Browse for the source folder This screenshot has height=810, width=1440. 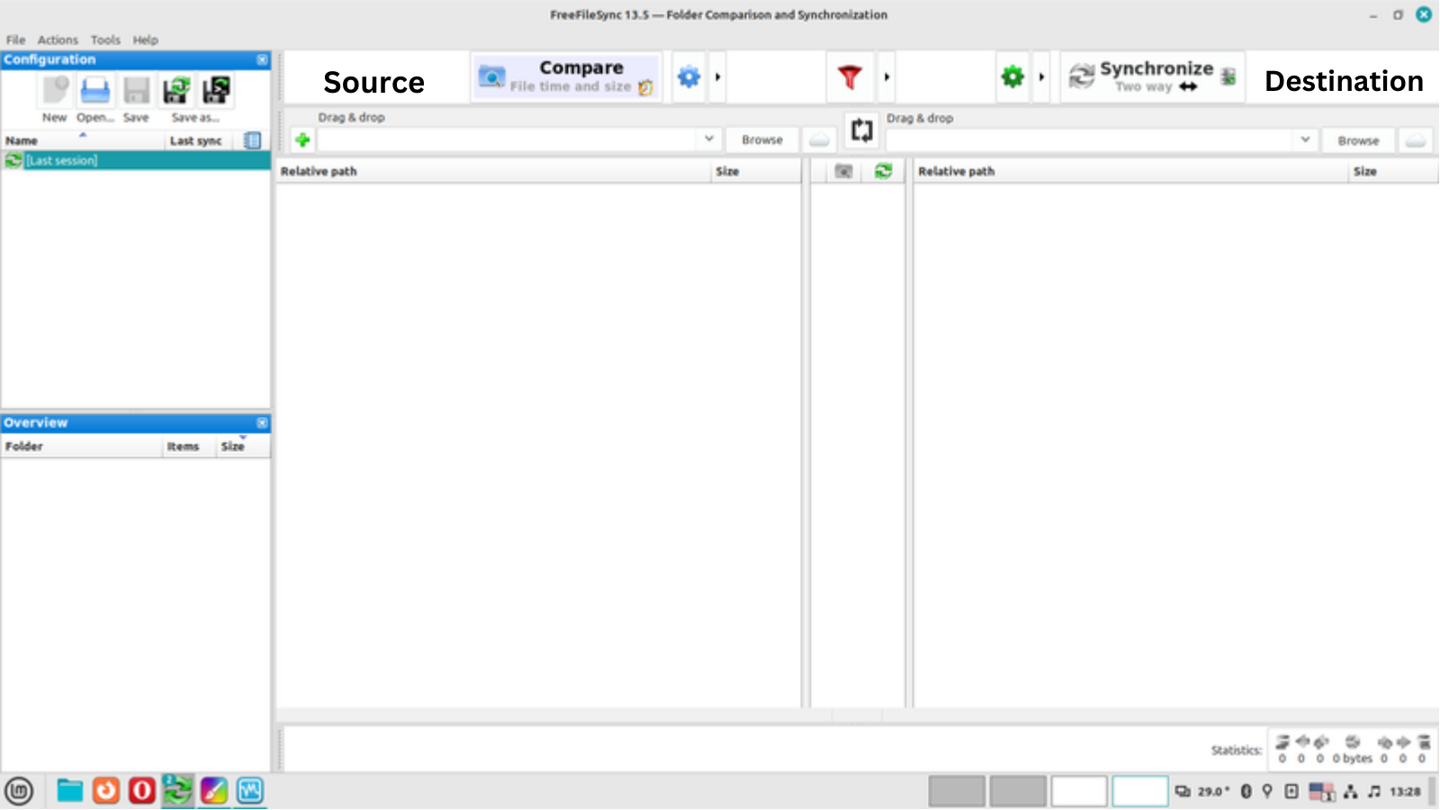coord(762,140)
